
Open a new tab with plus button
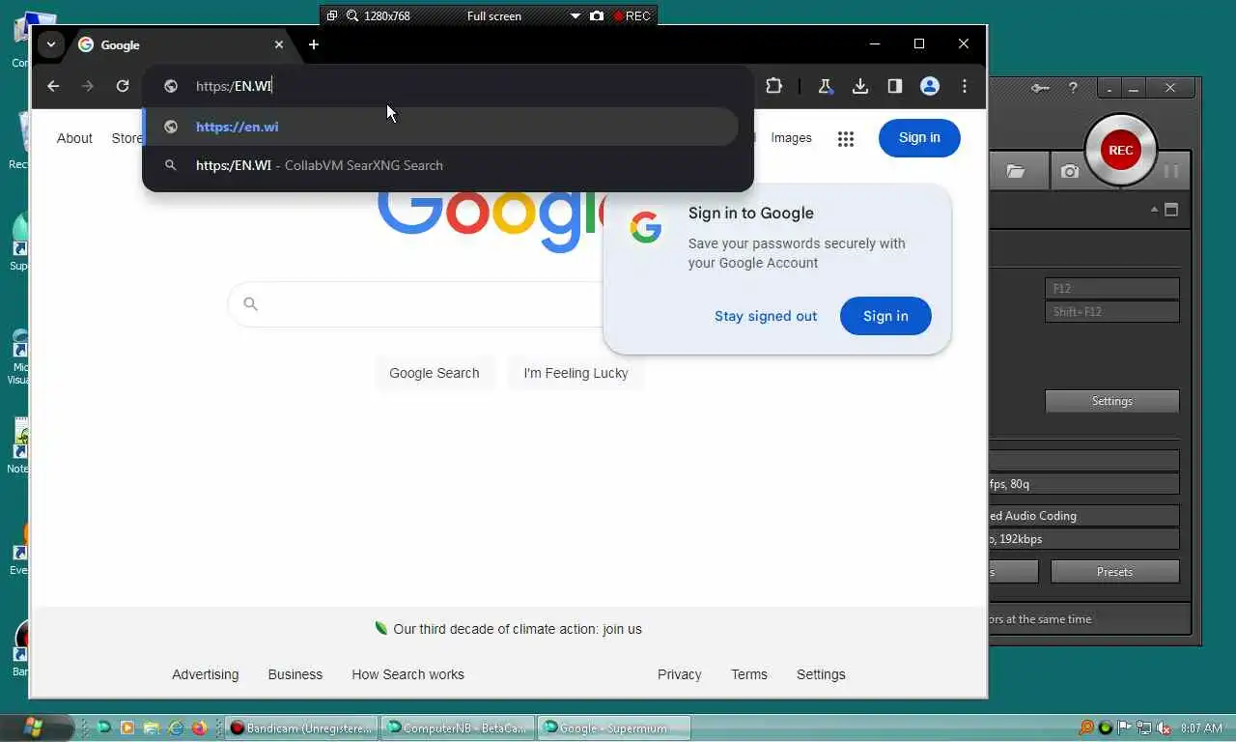point(314,44)
